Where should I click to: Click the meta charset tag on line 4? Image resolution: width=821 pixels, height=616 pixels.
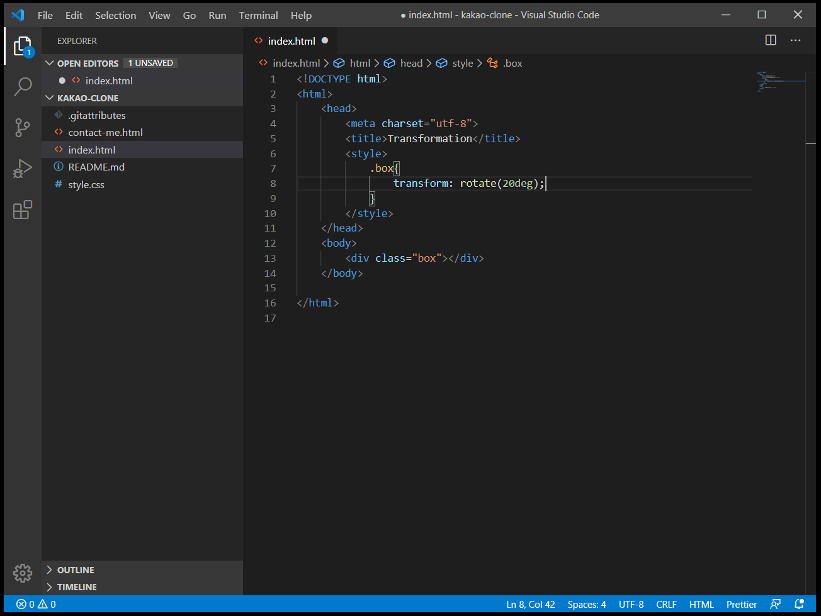click(412, 123)
